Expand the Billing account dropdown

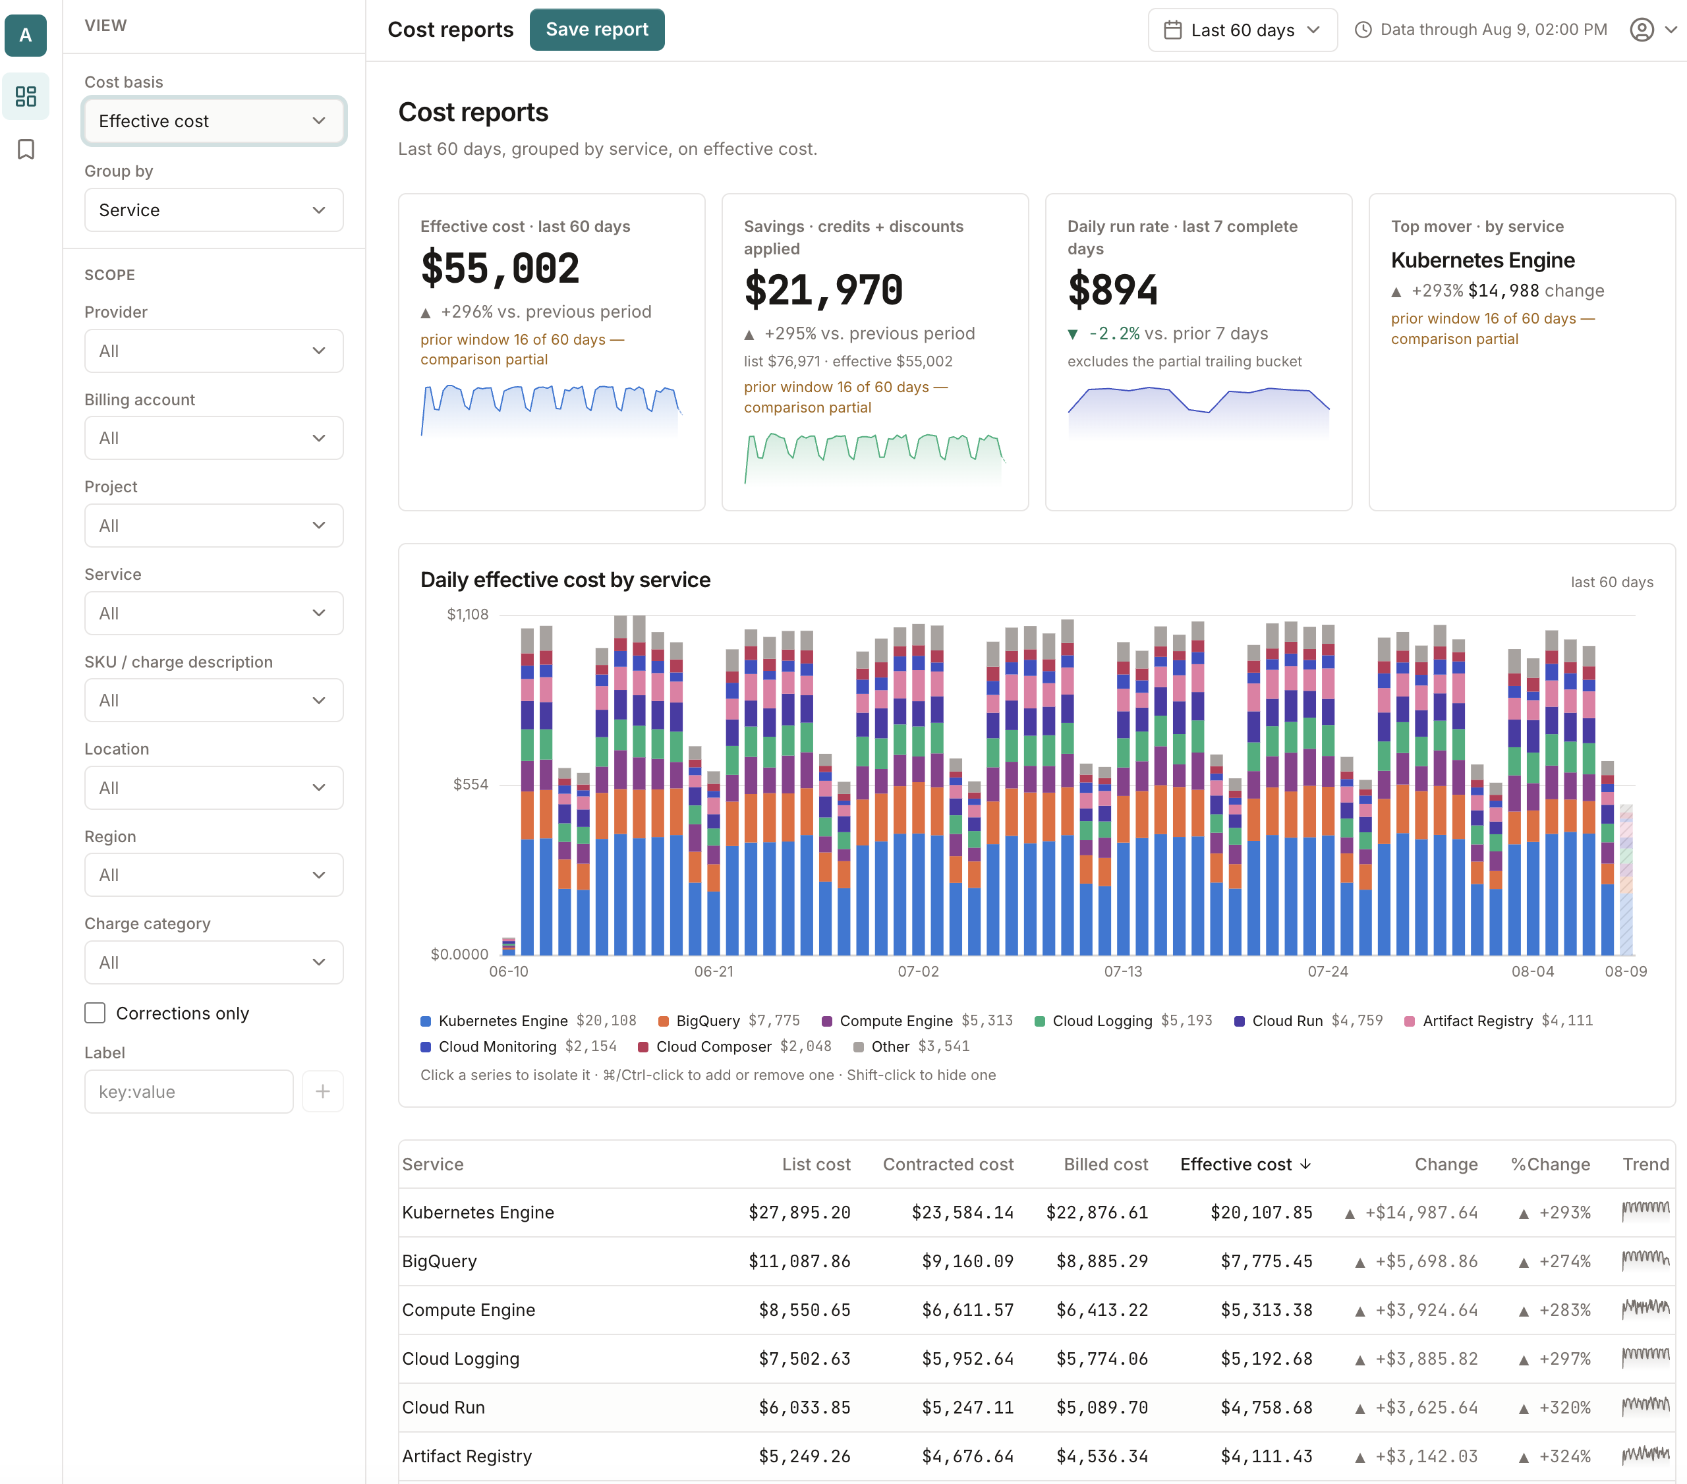coord(214,438)
